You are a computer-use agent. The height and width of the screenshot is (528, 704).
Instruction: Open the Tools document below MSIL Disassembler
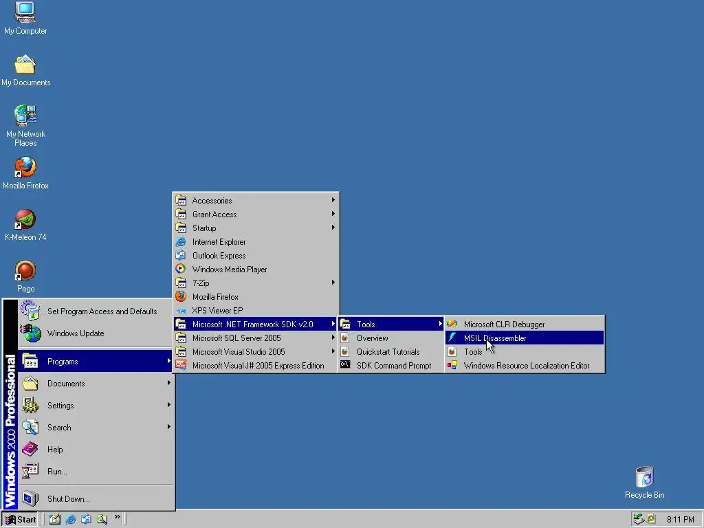pyautogui.click(x=525, y=352)
